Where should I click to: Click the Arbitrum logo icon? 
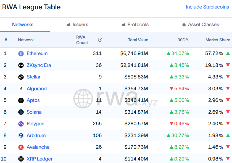click(x=21, y=135)
